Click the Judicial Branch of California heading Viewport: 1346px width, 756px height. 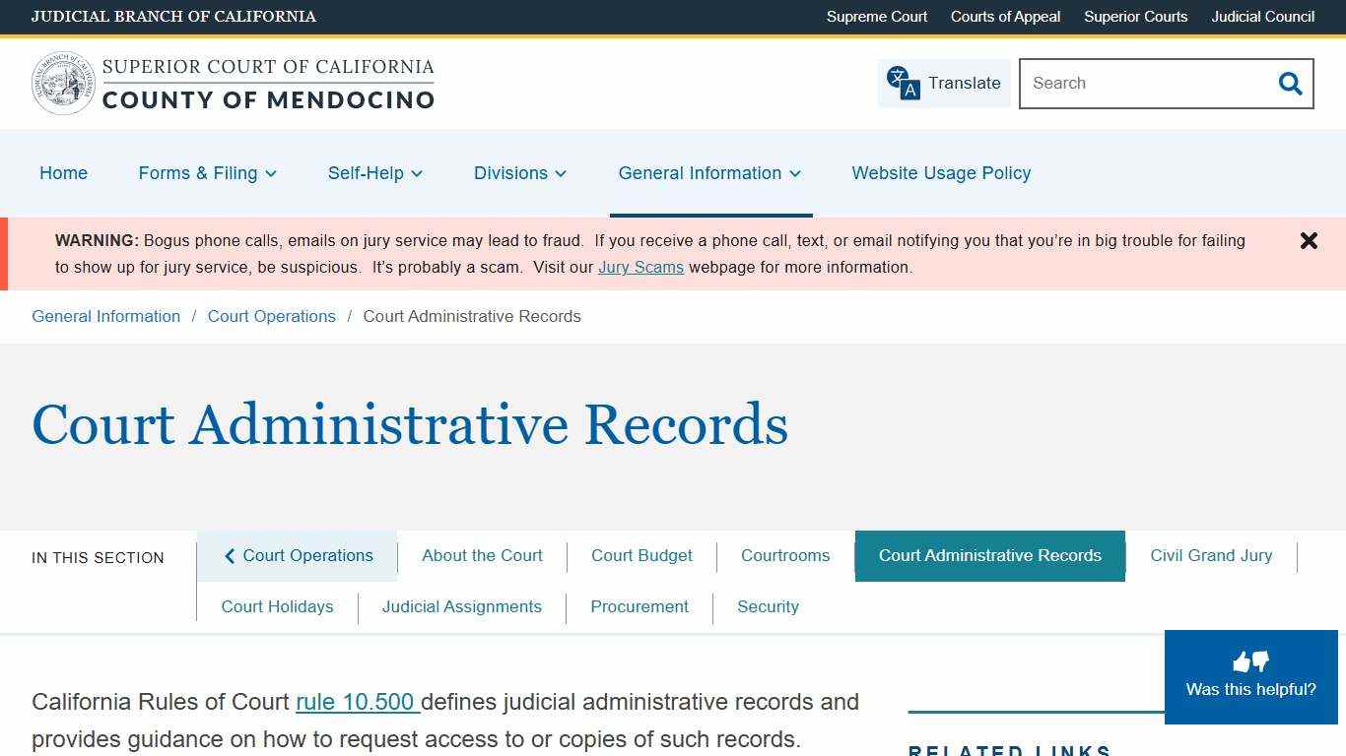pyautogui.click(x=173, y=17)
